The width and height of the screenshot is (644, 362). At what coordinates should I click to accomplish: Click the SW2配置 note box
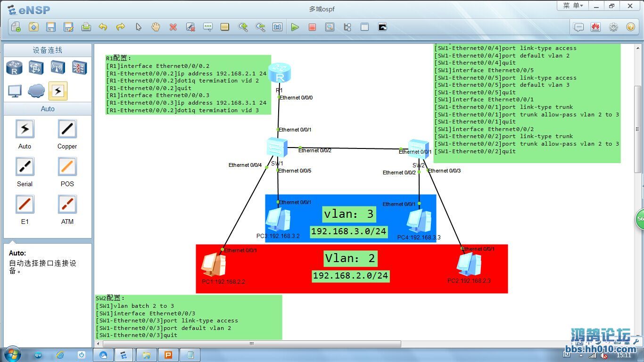[x=189, y=317]
